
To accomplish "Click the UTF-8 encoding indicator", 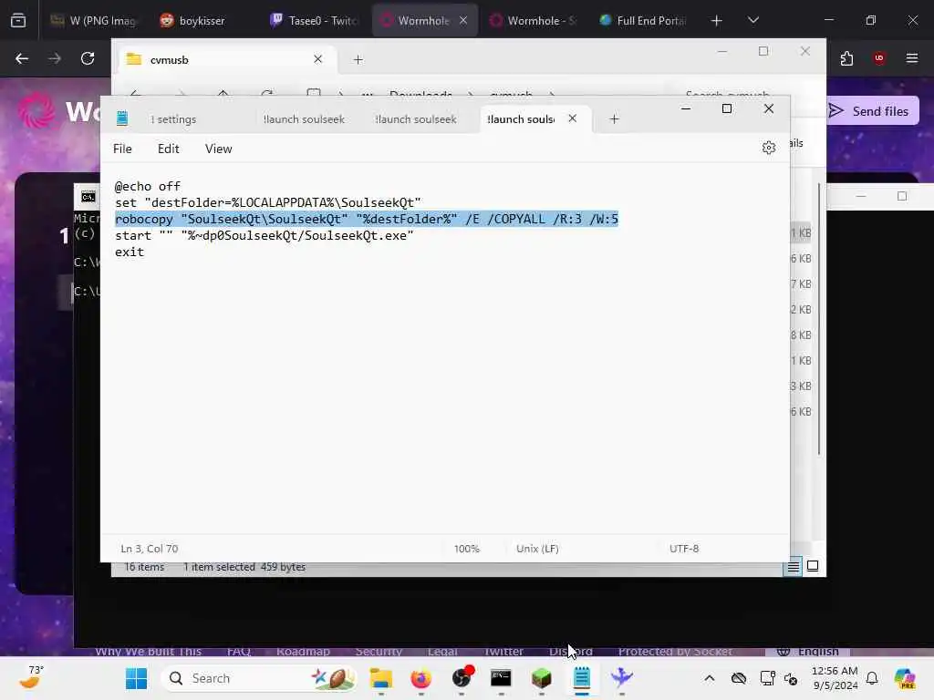I will coord(684,549).
